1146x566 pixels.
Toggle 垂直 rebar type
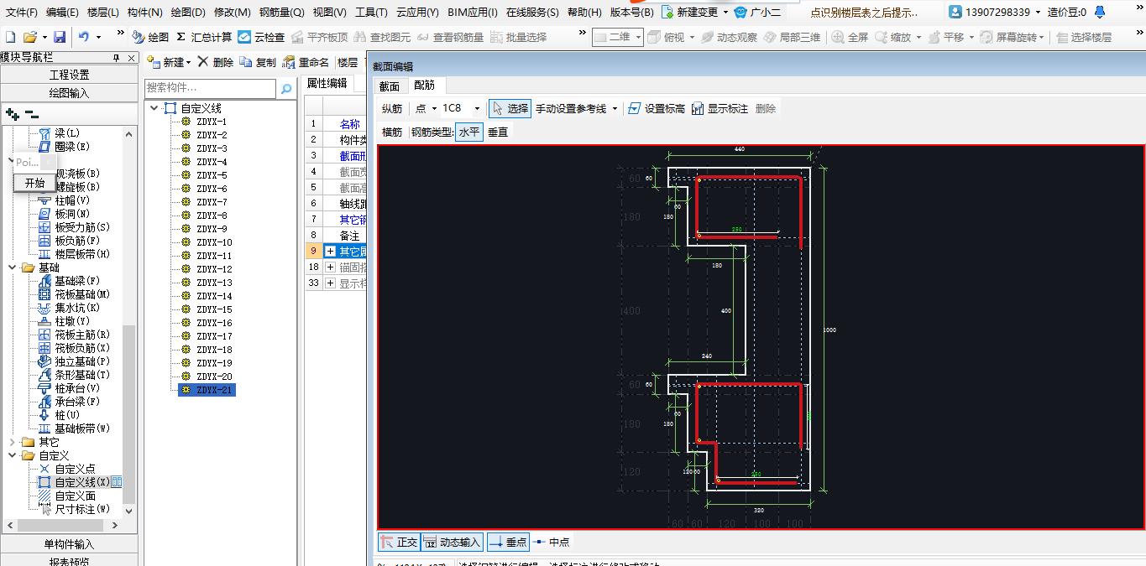(498, 132)
